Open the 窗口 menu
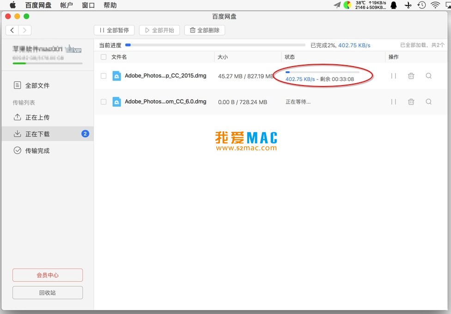The image size is (451, 314). tap(88, 5)
